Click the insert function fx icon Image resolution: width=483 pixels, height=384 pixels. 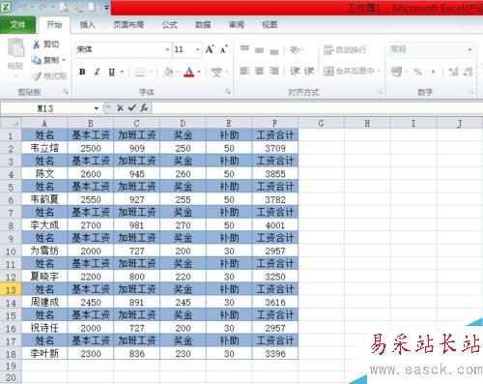(144, 108)
